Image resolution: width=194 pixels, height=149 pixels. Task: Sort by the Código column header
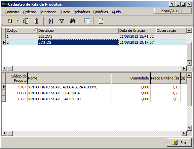(x=22, y=30)
